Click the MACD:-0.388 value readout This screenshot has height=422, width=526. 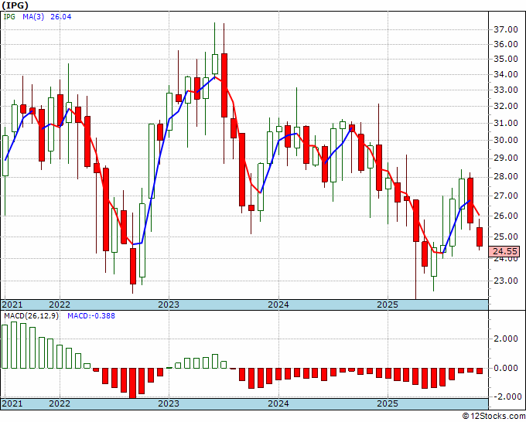click(x=91, y=316)
